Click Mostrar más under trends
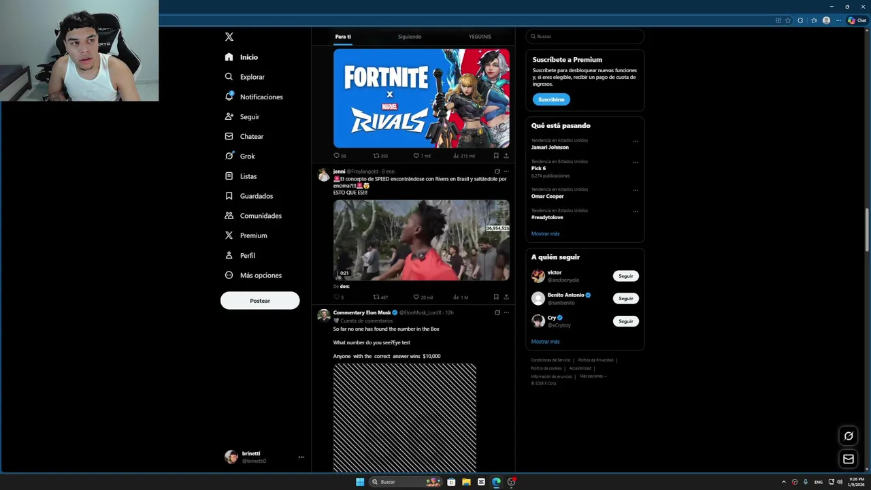This screenshot has width=871, height=490. pyautogui.click(x=546, y=233)
